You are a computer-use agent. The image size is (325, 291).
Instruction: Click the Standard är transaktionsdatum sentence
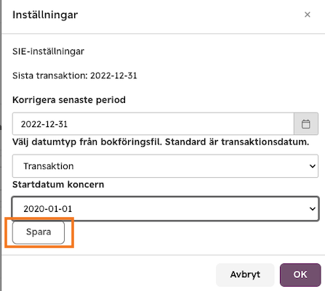(x=237, y=142)
